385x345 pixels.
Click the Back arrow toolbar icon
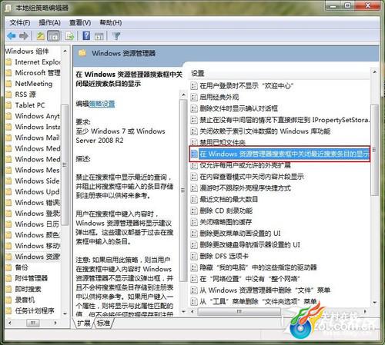coord(12,36)
